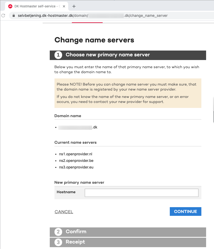This screenshot has height=249, width=214.
Task: Click the browser reload icon
Action: click(x=3, y=16)
